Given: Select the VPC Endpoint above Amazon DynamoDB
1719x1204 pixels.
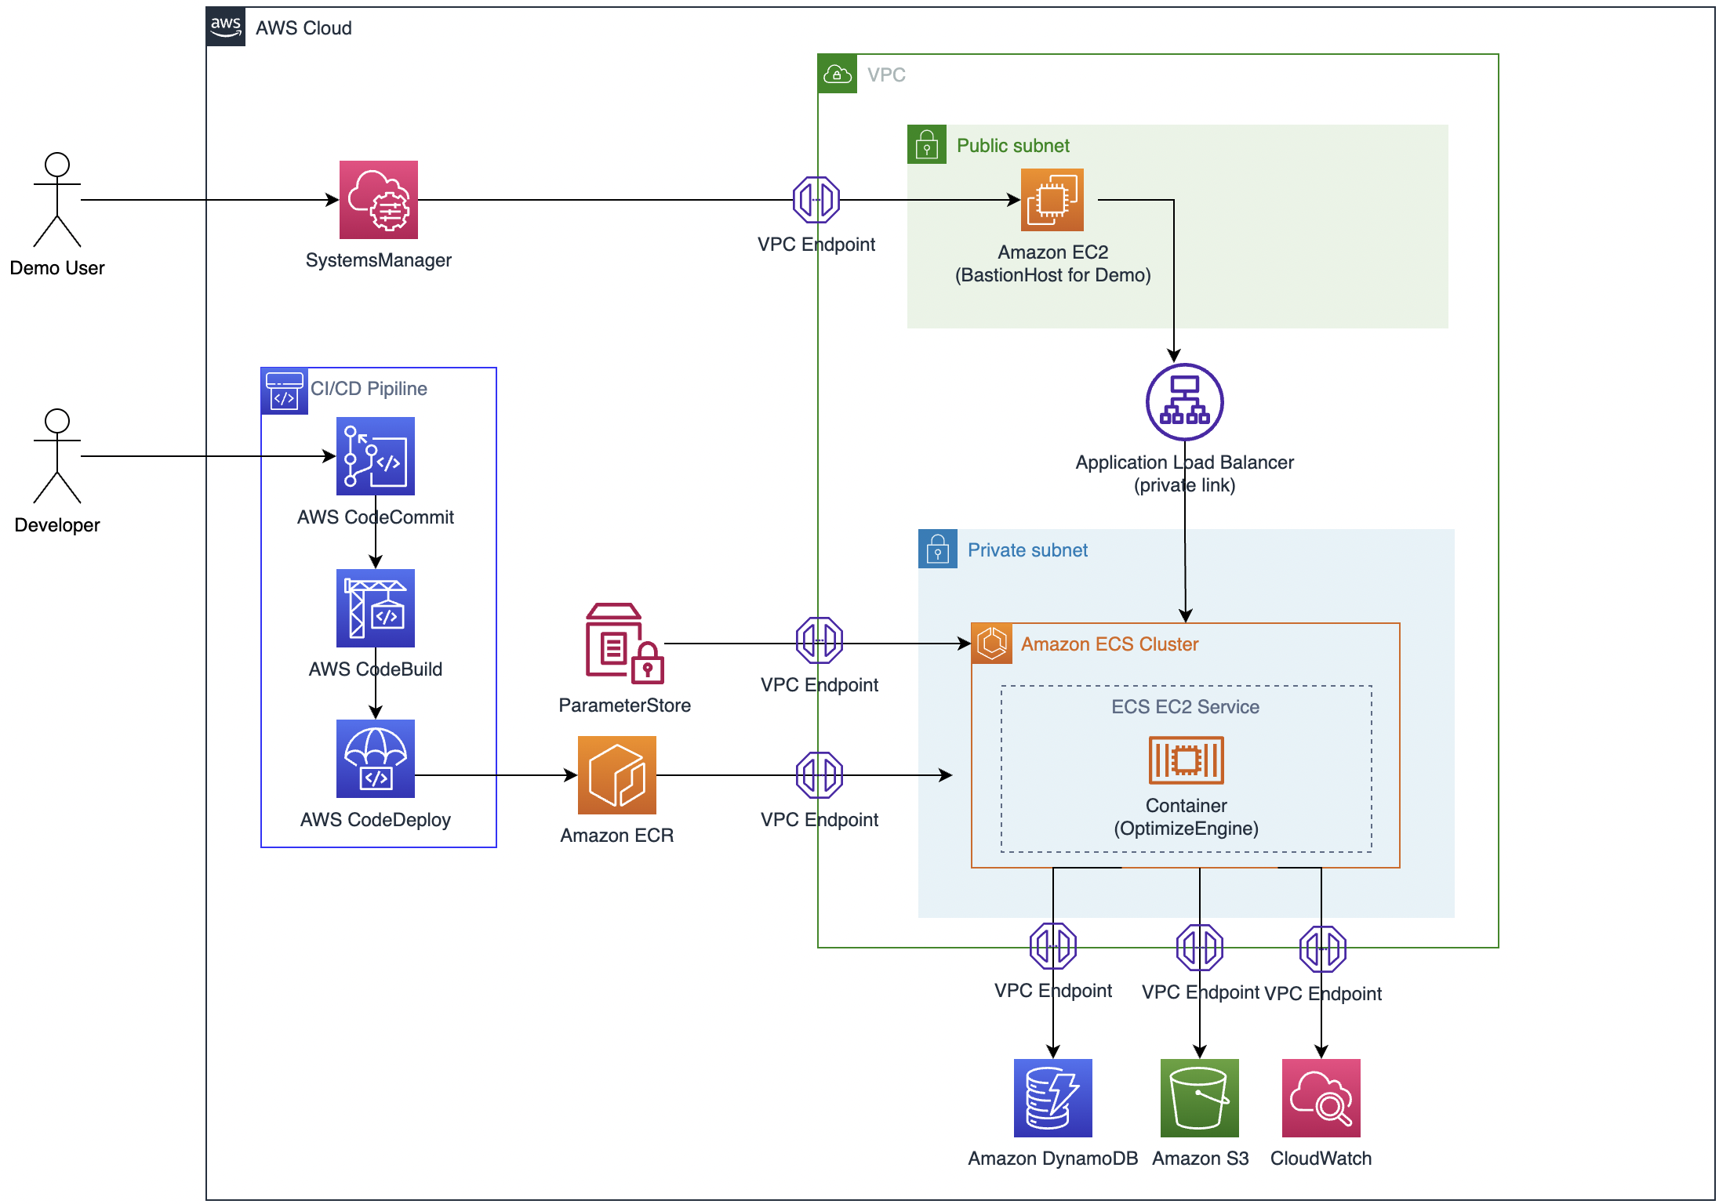Looking at the screenshot, I should pos(1052,946).
